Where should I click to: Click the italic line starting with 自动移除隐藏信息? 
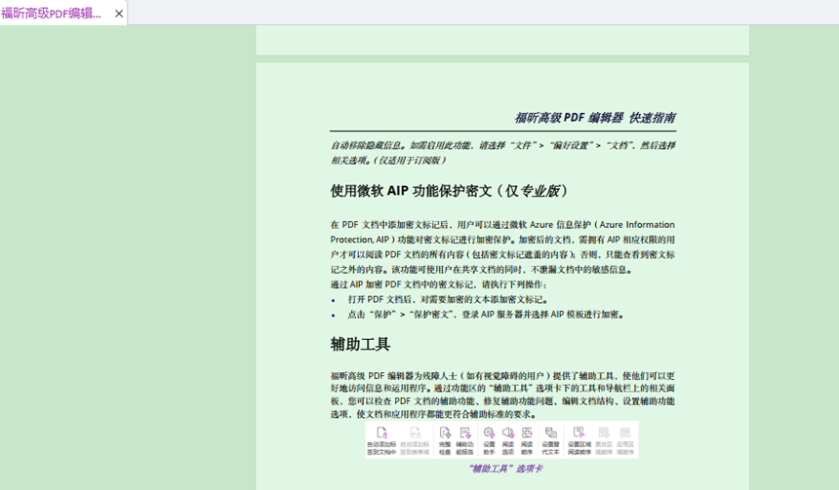(502, 146)
